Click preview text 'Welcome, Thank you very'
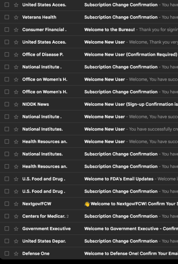Image resolution: width=178 pixels, height=264 pixels. [x=153, y=42]
